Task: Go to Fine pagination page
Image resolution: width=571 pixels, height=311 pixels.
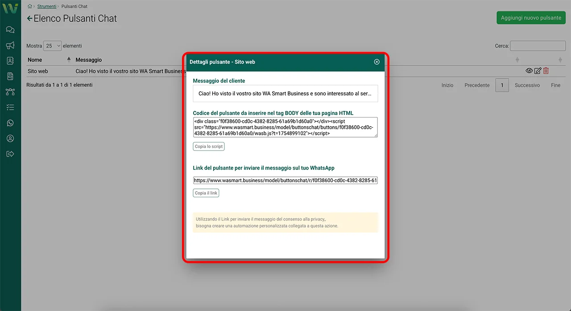Action: (555, 85)
